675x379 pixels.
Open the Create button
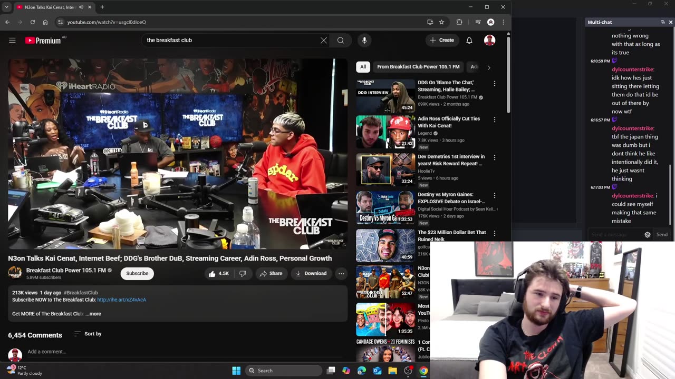(442, 40)
